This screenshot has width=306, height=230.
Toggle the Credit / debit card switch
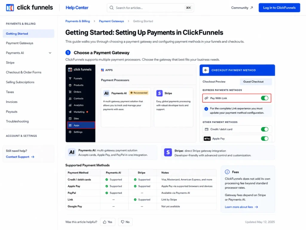tap(265, 129)
